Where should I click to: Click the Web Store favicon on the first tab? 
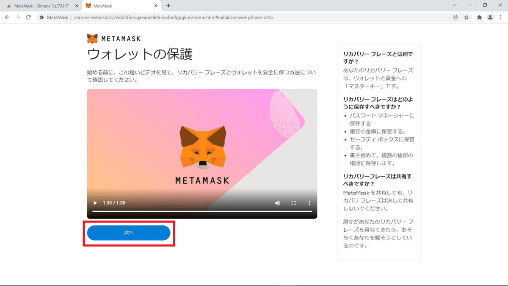pyautogui.click(x=9, y=6)
